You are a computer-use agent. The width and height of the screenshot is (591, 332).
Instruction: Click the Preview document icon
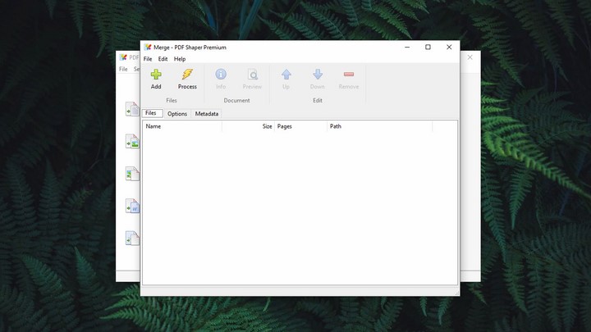tap(252, 75)
